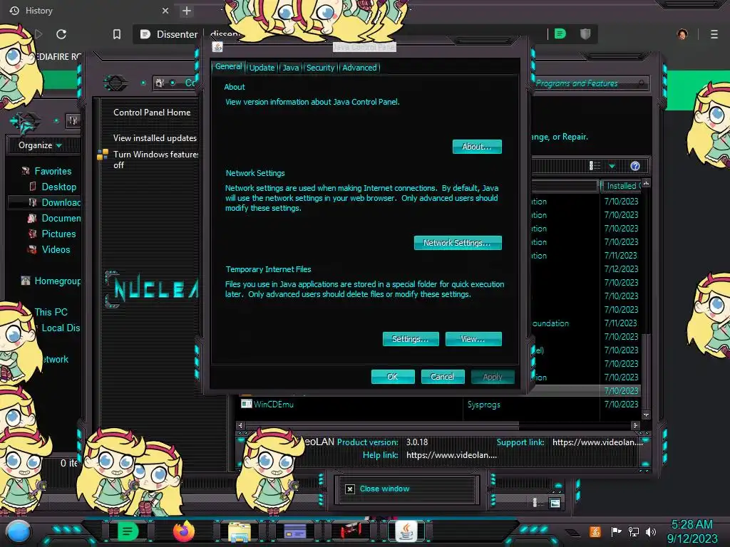
Task: Switch to the Java tab
Action: click(291, 68)
